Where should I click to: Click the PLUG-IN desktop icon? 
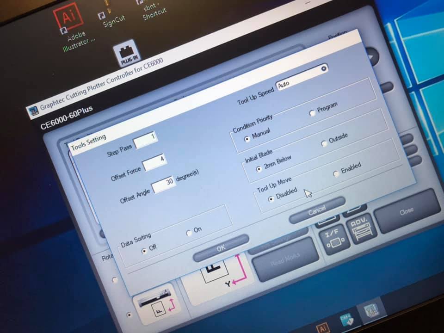coord(128,54)
